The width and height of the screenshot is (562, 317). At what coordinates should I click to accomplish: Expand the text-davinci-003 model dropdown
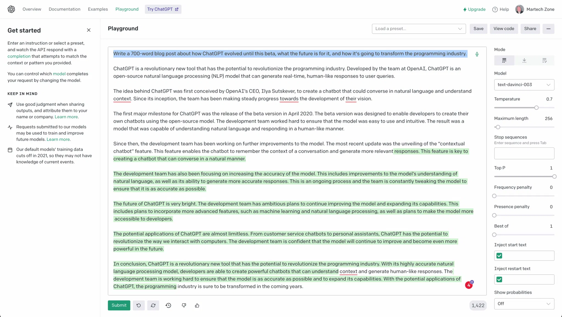pos(524,85)
